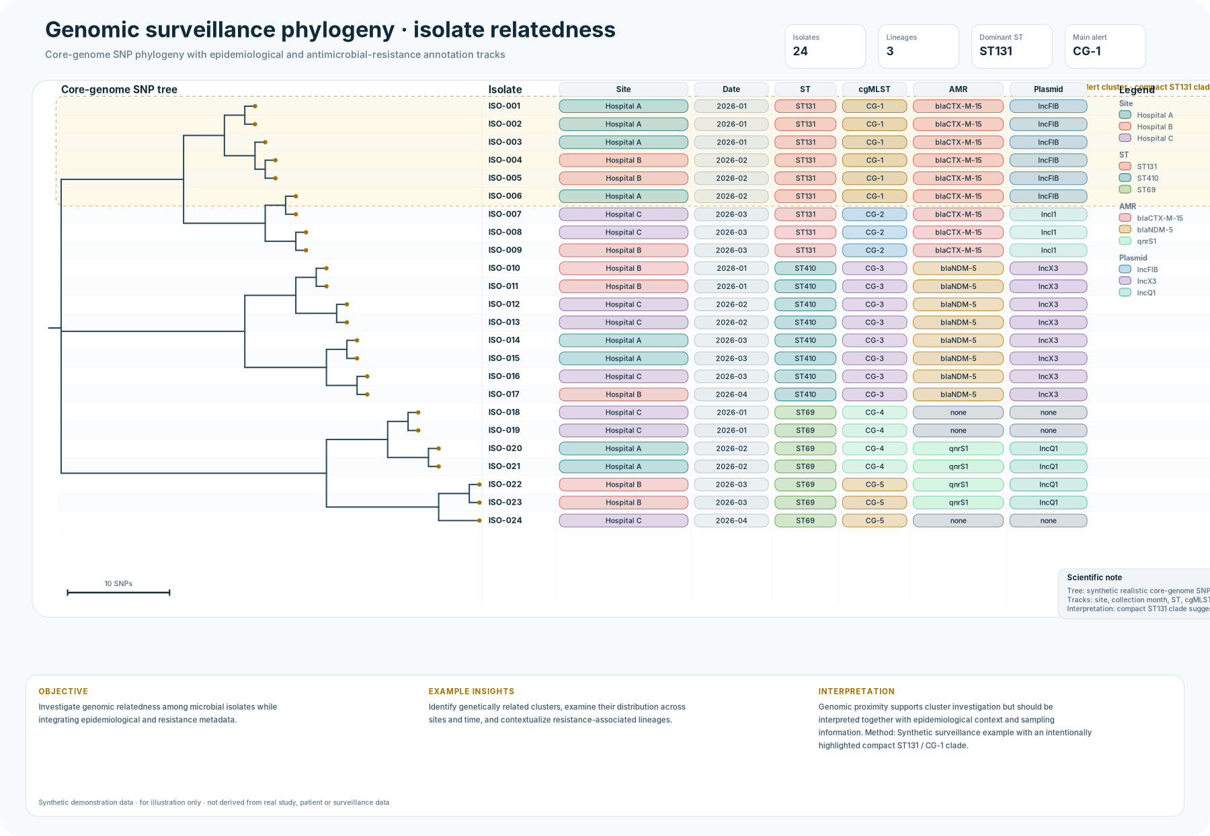Select isolate label ISO-006

point(505,196)
